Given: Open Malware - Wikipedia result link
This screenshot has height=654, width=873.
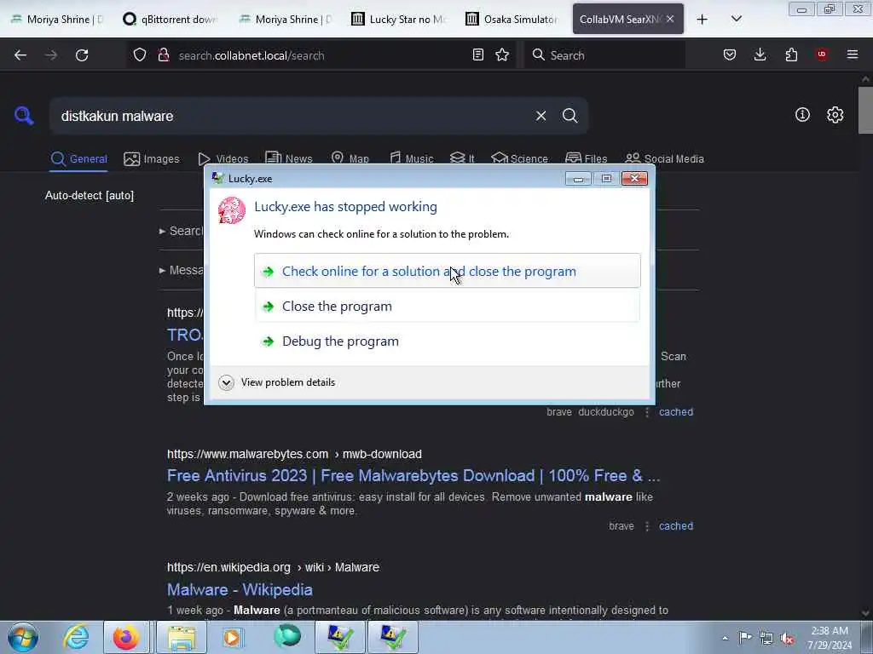Looking at the screenshot, I should [240, 589].
